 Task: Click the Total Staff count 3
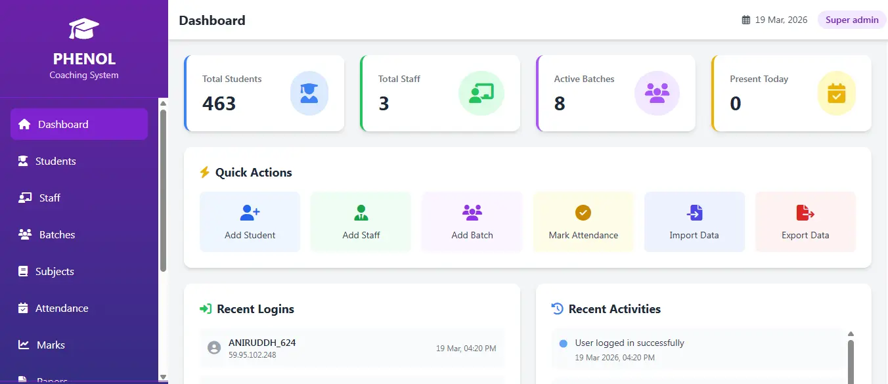(x=384, y=104)
